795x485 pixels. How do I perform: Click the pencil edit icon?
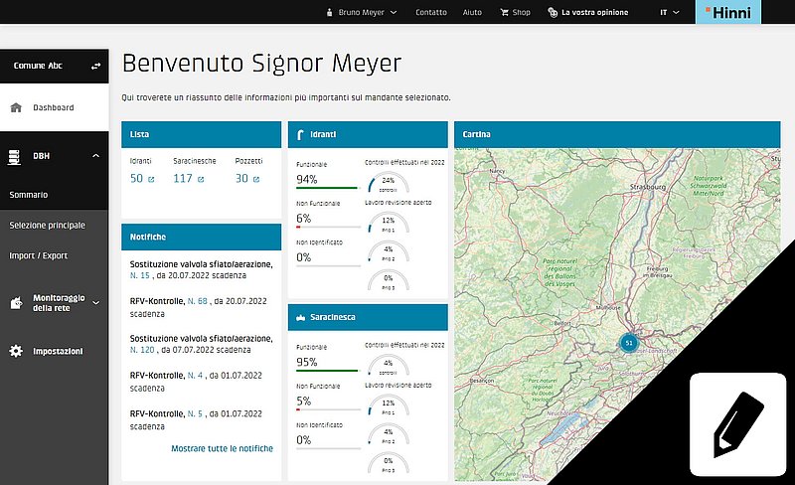coord(737,424)
